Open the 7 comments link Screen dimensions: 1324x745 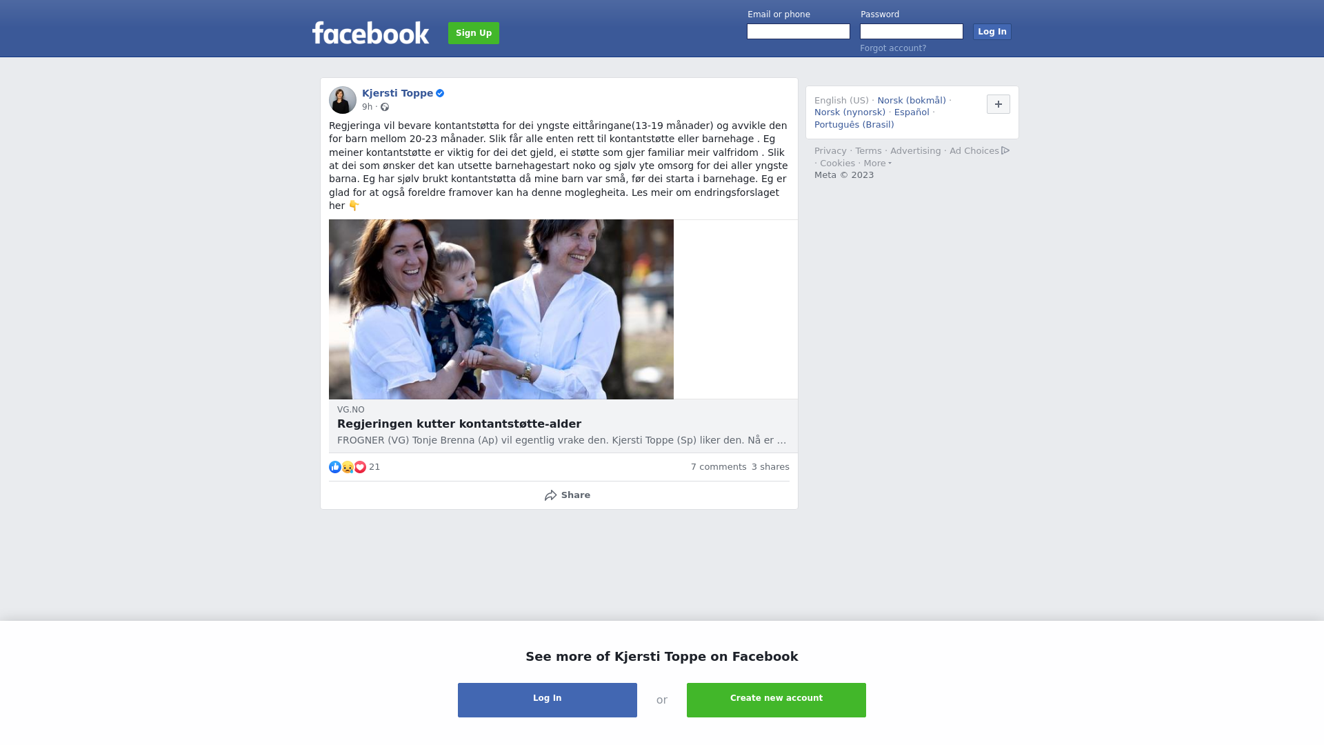pos(719,467)
